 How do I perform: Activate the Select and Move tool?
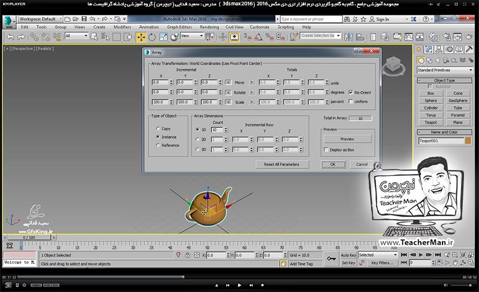[x=141, y=37]
